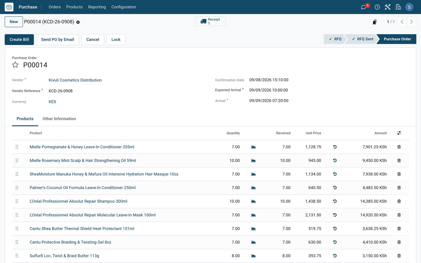The width and height of the screenshot is (421, 263).
Task: Open forecast chart for Mielle Pomegranate Conditioner
Action: coord(253,147)
